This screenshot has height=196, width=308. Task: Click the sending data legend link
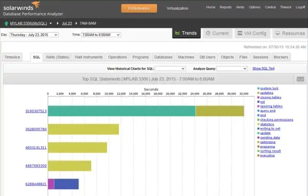tap(270, 138)
